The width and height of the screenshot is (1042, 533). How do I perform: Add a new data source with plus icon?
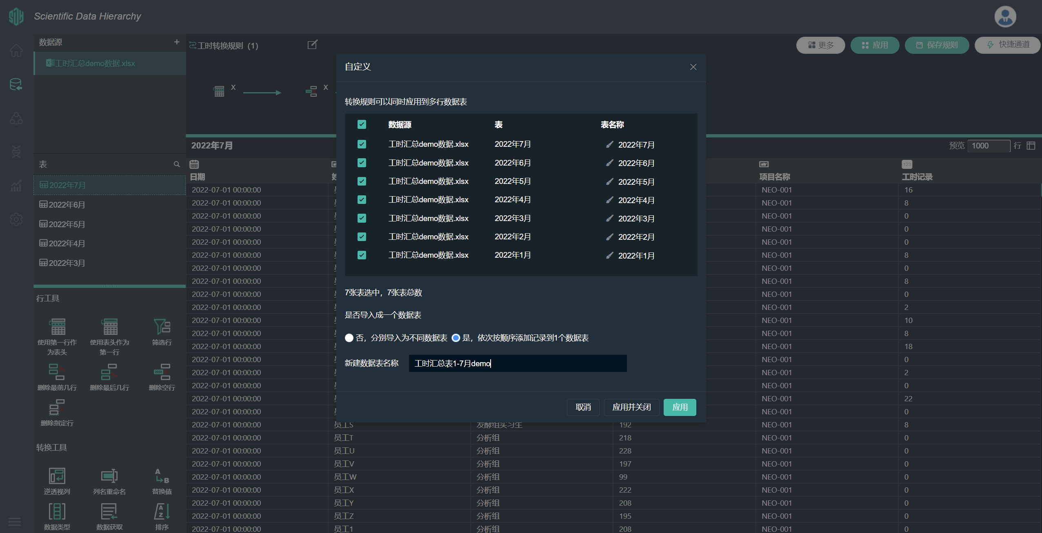click(x=177, y=42)
